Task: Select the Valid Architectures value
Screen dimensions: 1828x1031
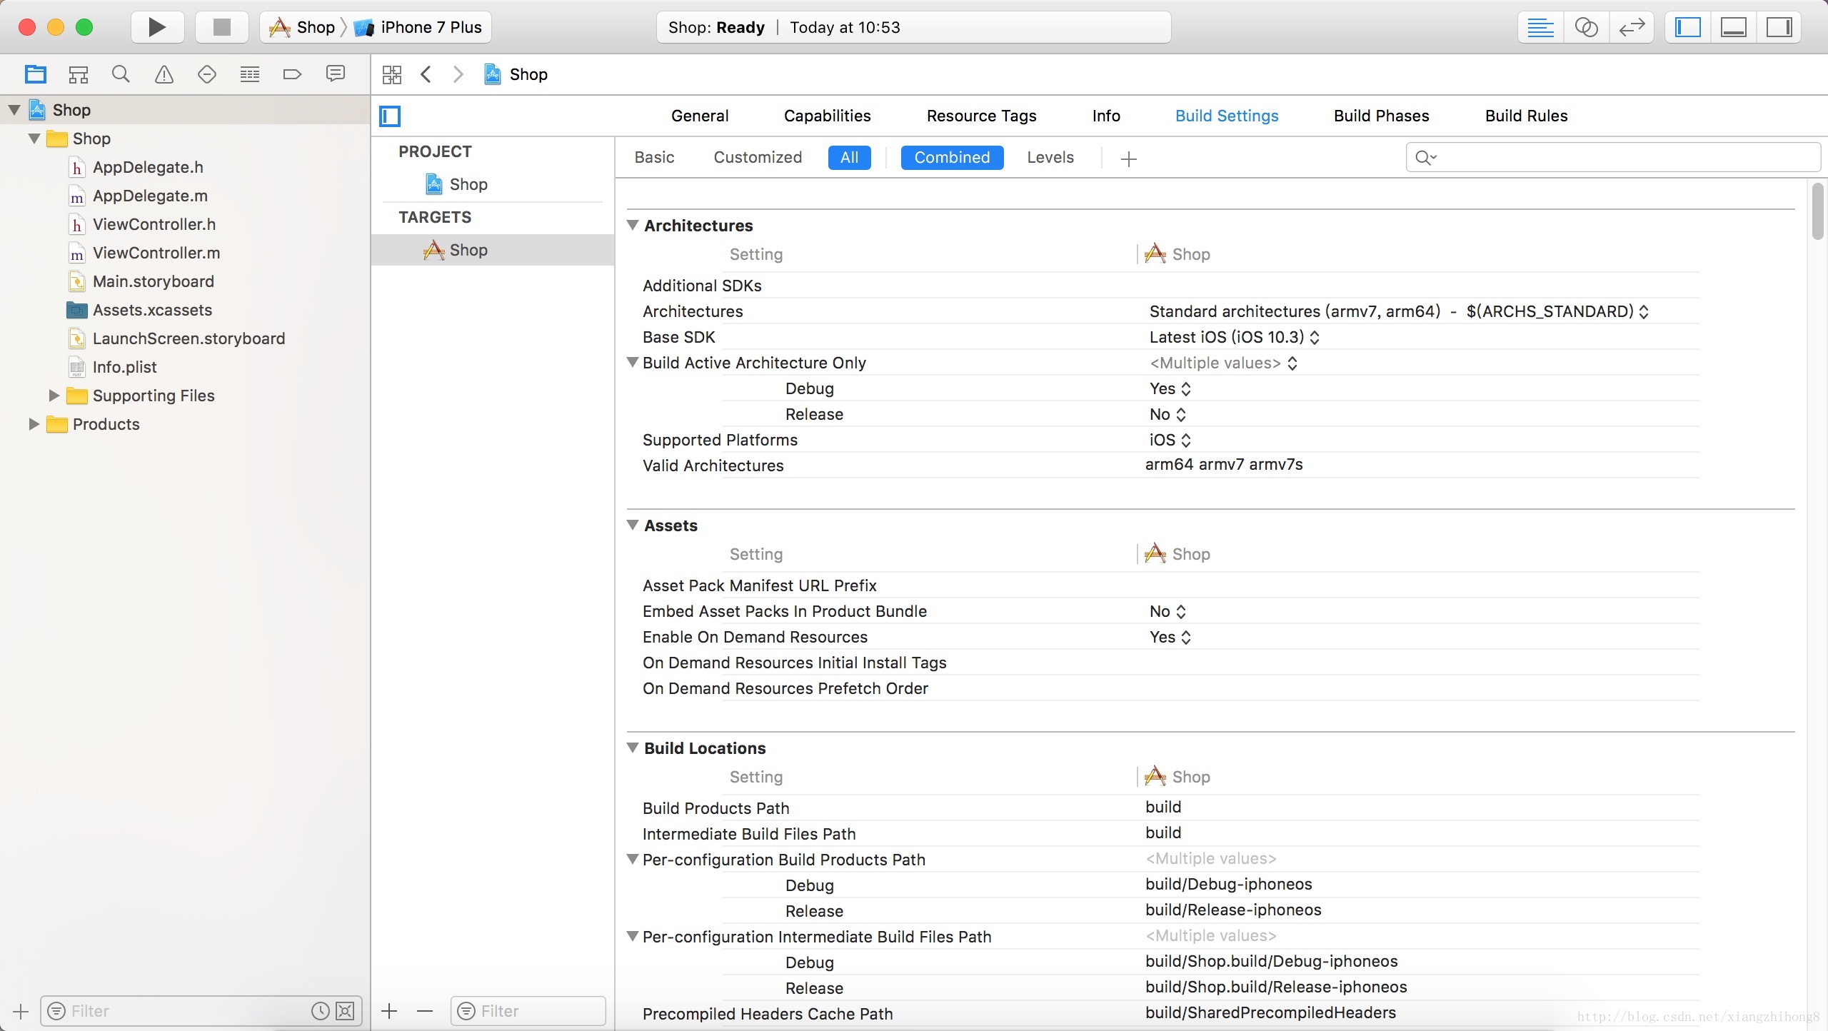Action: (1224, 464)
